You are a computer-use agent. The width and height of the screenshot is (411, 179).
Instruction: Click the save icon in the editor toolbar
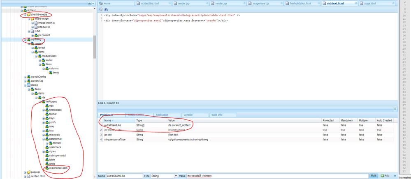pyautogui.click(x=100, y=9)
